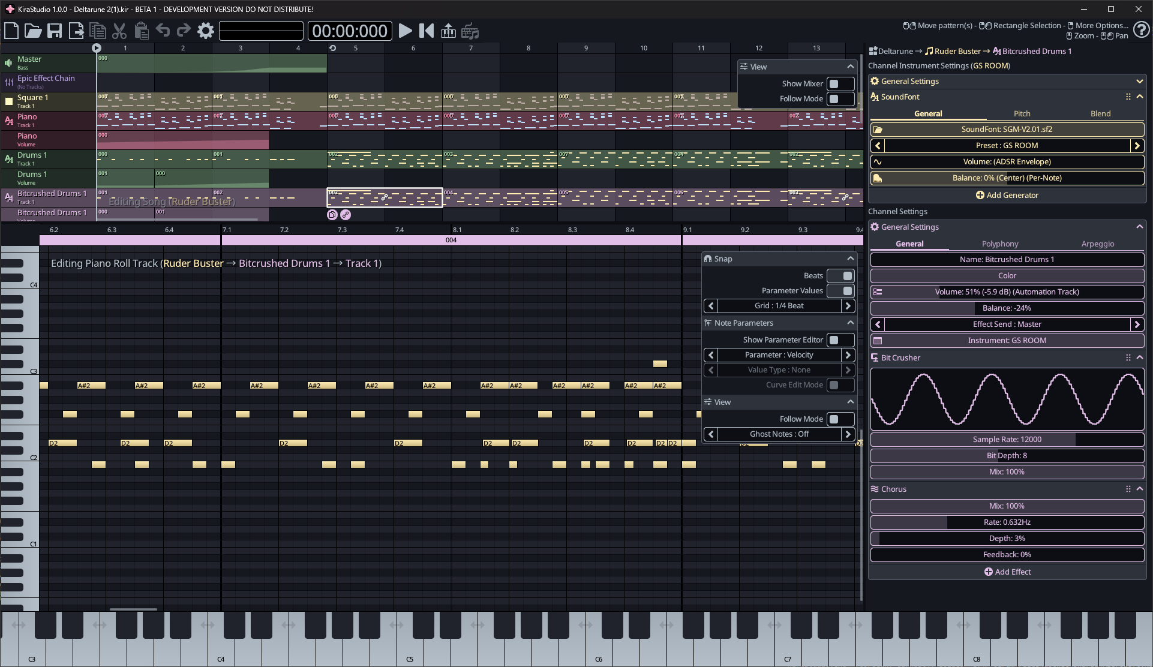Expand the top General Settings section
Screen dimensions: 1153x667
1139,82
